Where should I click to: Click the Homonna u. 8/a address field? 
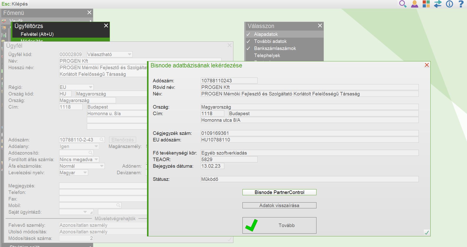tap(117, 113)
